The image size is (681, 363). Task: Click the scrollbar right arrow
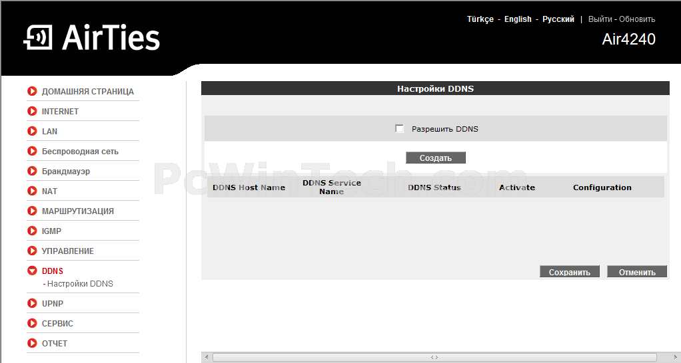(676, 358)
